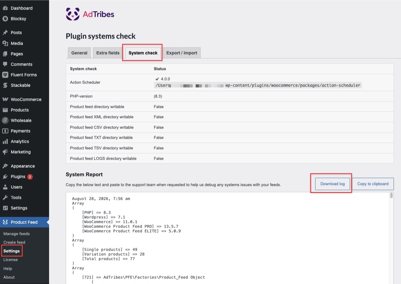The height and width of the screenshot is (284, 401).
Task: Open License submenu link
Action: click(10, 260)
